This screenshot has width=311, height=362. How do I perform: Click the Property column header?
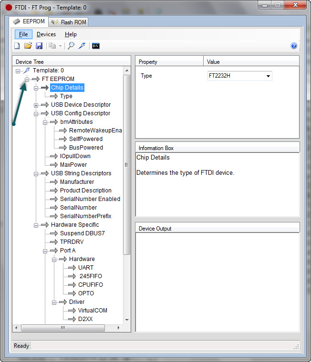click(x=169, y=61)
